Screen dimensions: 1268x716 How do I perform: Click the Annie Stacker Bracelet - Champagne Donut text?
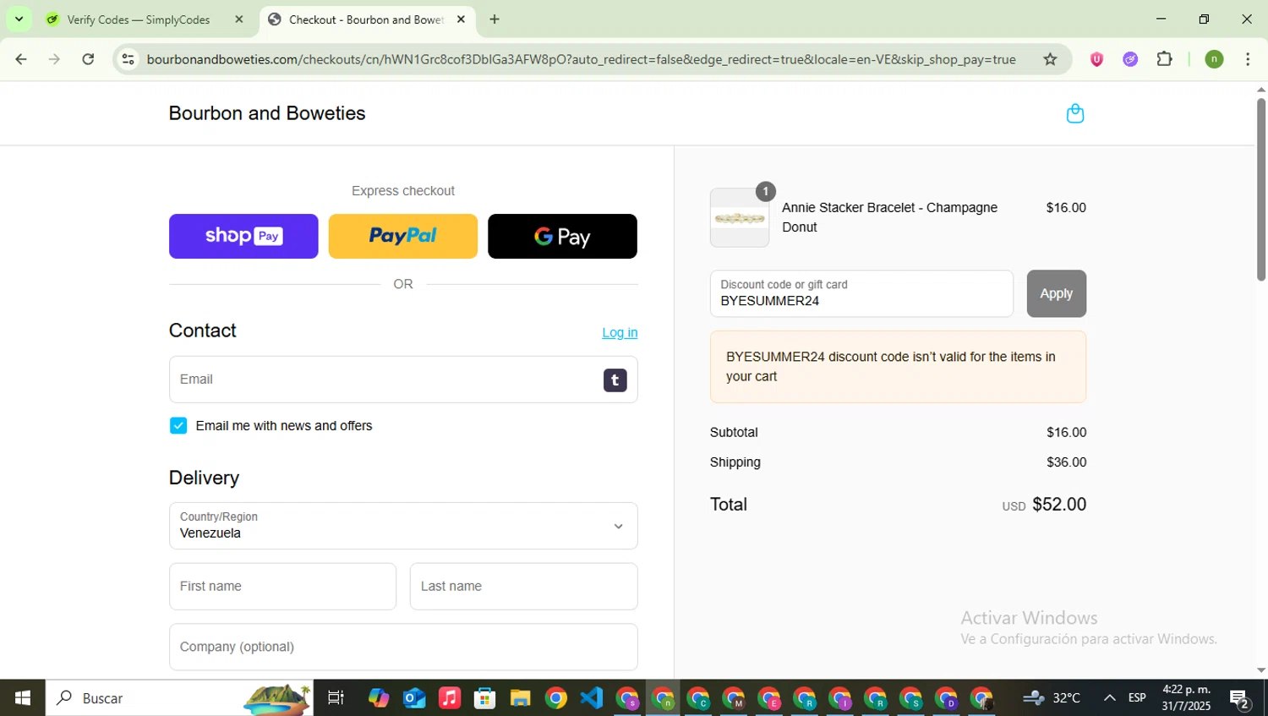(889, 217)
